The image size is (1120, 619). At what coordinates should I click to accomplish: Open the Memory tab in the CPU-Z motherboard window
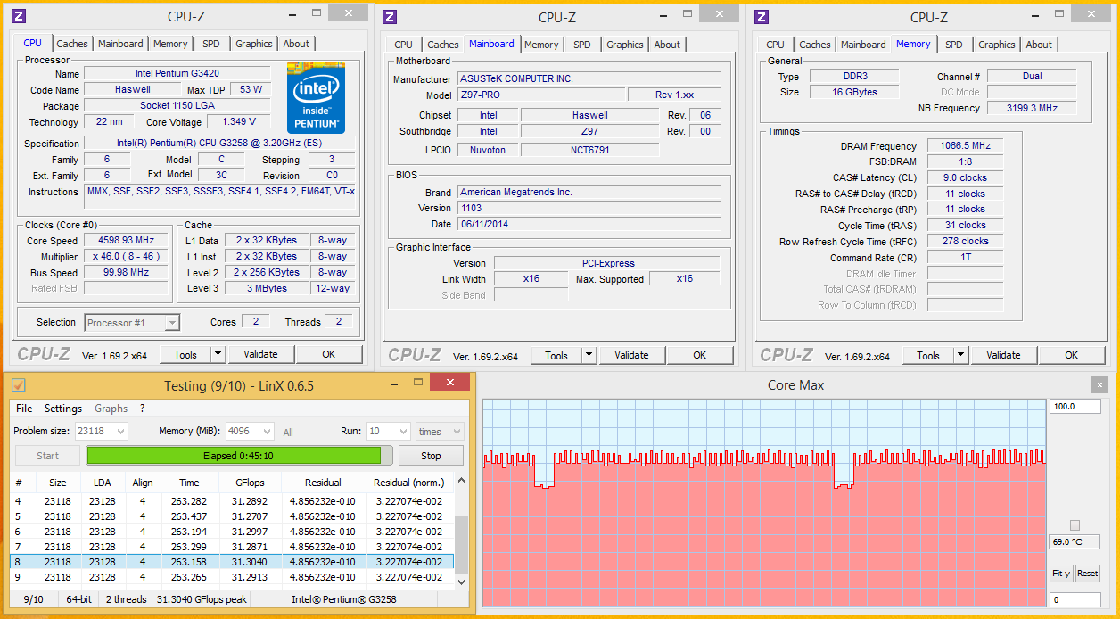(541, 45)
